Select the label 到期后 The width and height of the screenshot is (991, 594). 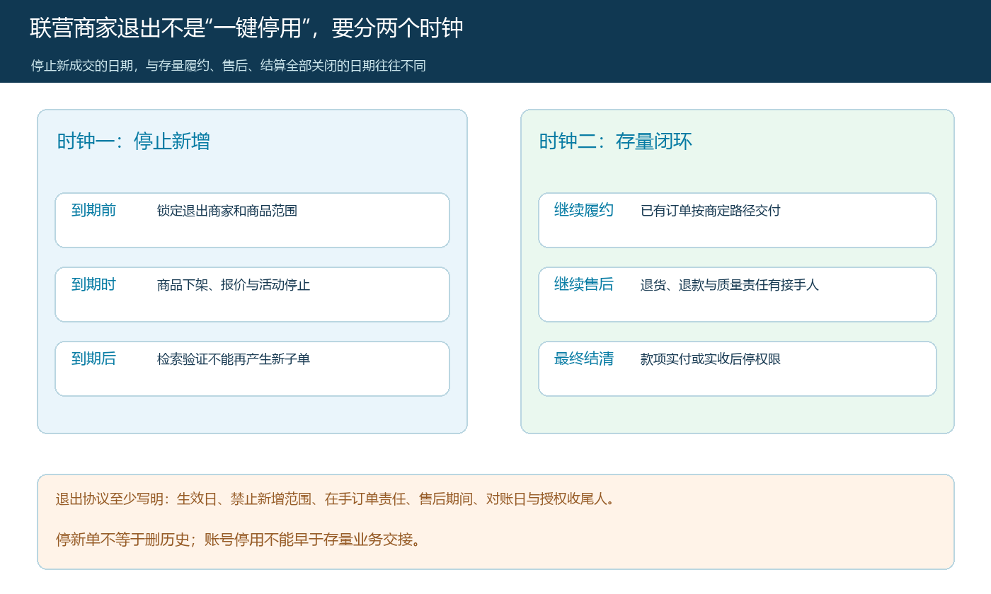click(x=93, y=359)
